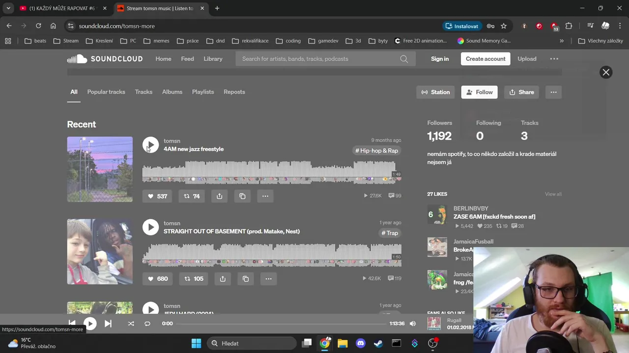
Task: Seek in the player progress bar
Action: pos(282,324)
